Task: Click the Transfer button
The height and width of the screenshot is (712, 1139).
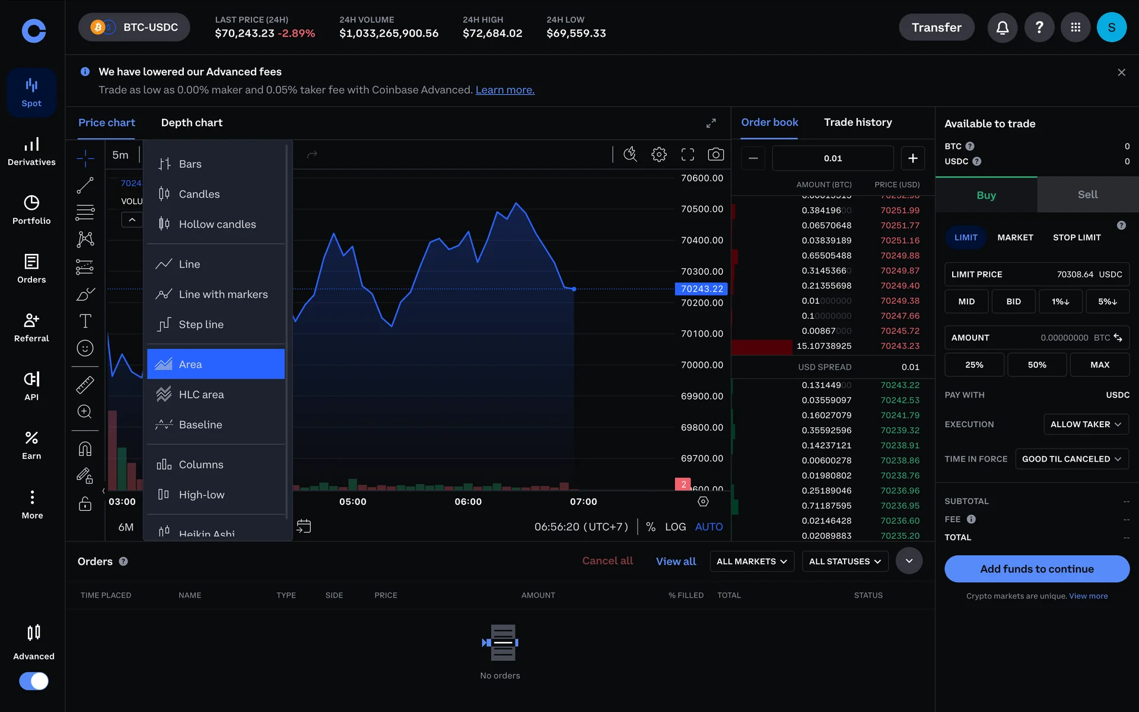Action: coord(936,27)
